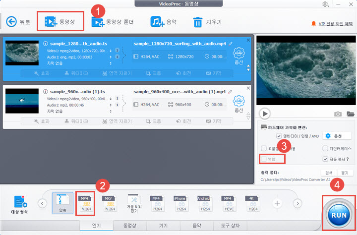Add a new format with plus button

click(277, 203)
